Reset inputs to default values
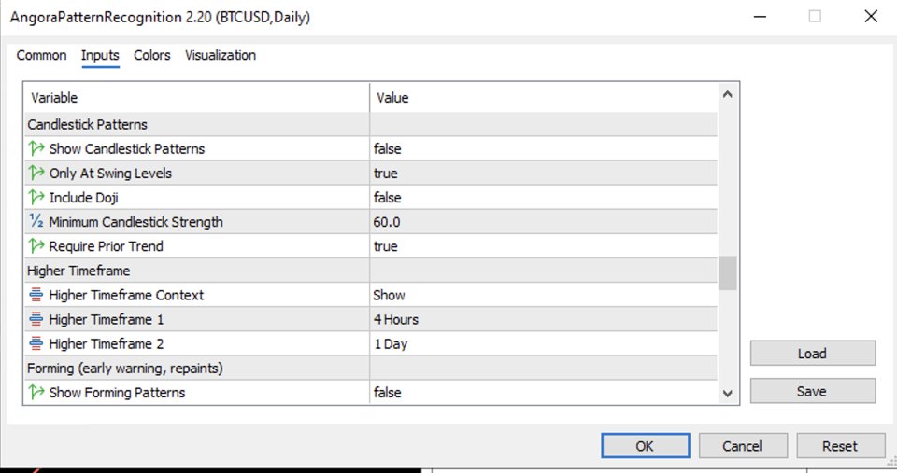 840,446
